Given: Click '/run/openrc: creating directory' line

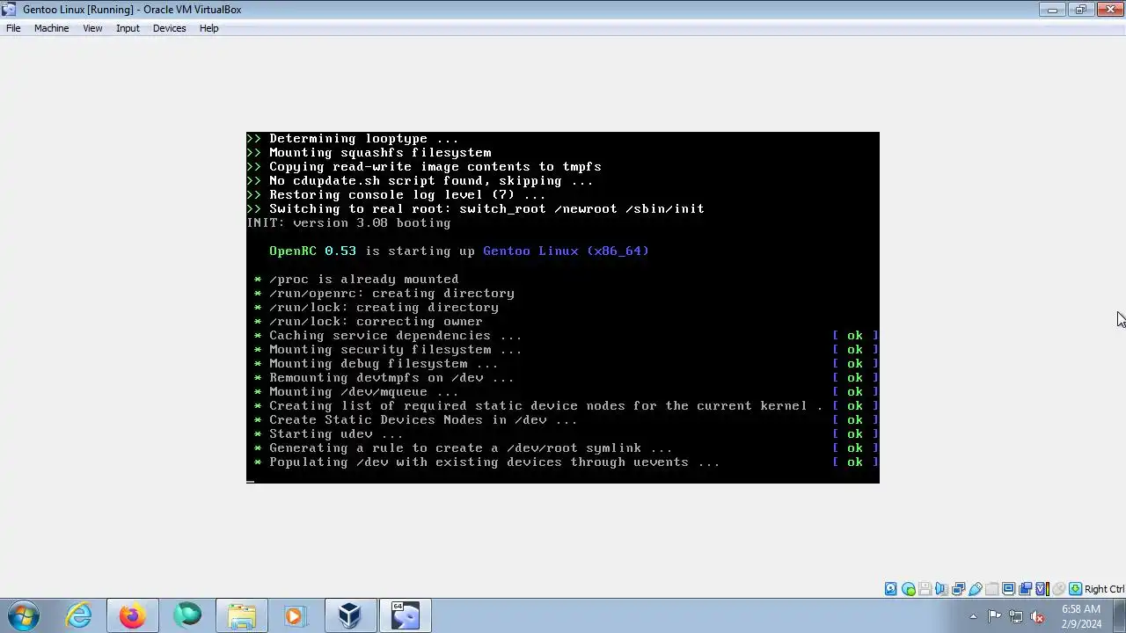Looking at the screenshot, I should pos(391,294).
